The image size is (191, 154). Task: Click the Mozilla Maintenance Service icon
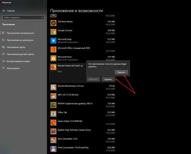(53, 87)
